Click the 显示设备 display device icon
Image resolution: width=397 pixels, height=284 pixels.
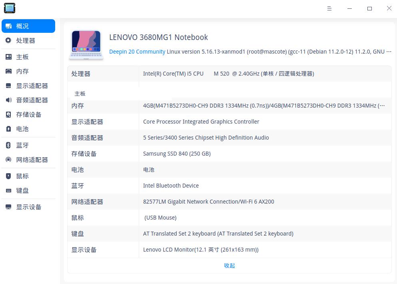tap(8, 207)
